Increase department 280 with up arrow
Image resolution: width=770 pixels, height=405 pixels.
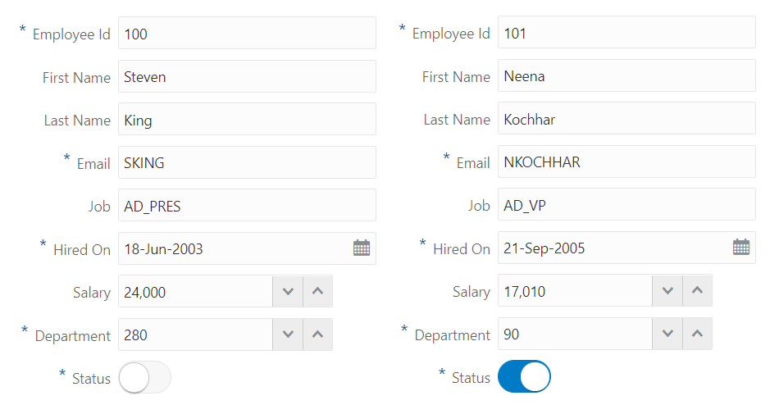(x=318, y=334)
